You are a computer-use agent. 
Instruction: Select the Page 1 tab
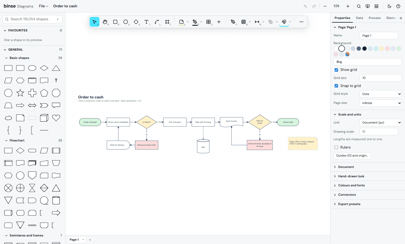pyautogui.click(x=74, y=240)
